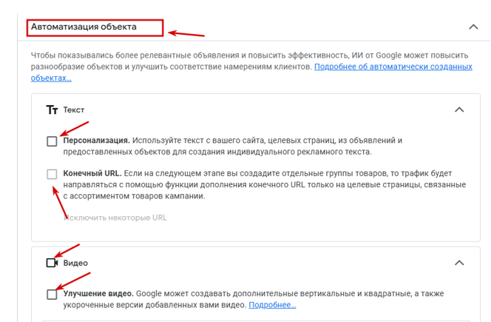Click the Конечный URL bold label

tap(92, 173)
